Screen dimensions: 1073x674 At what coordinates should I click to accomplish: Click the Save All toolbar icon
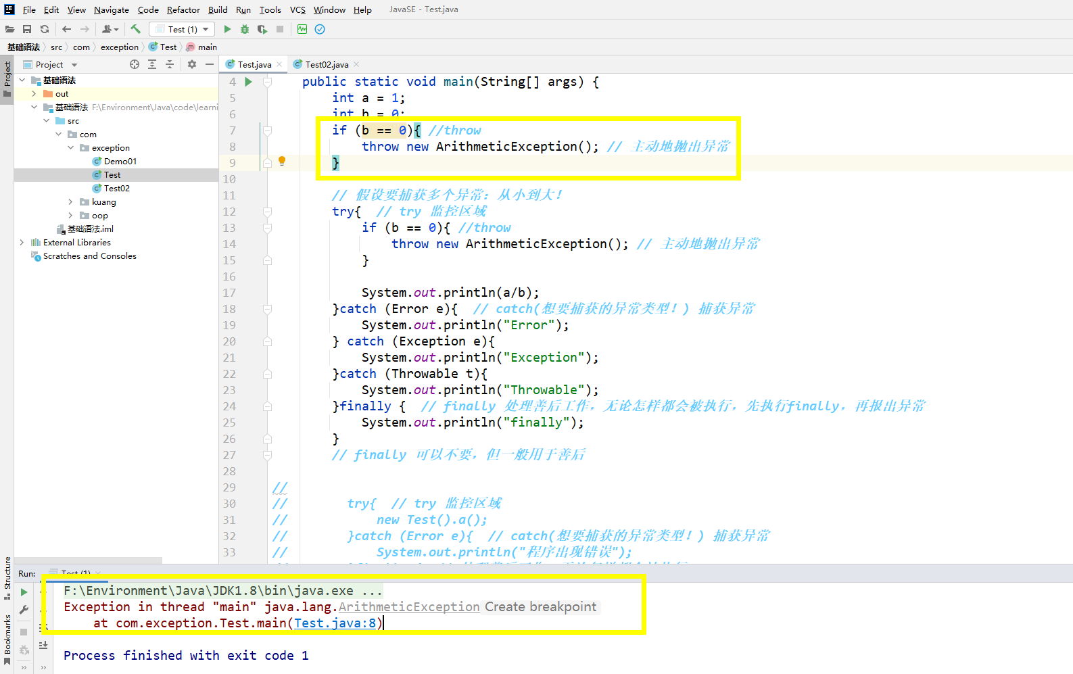[x=27, y=29]
